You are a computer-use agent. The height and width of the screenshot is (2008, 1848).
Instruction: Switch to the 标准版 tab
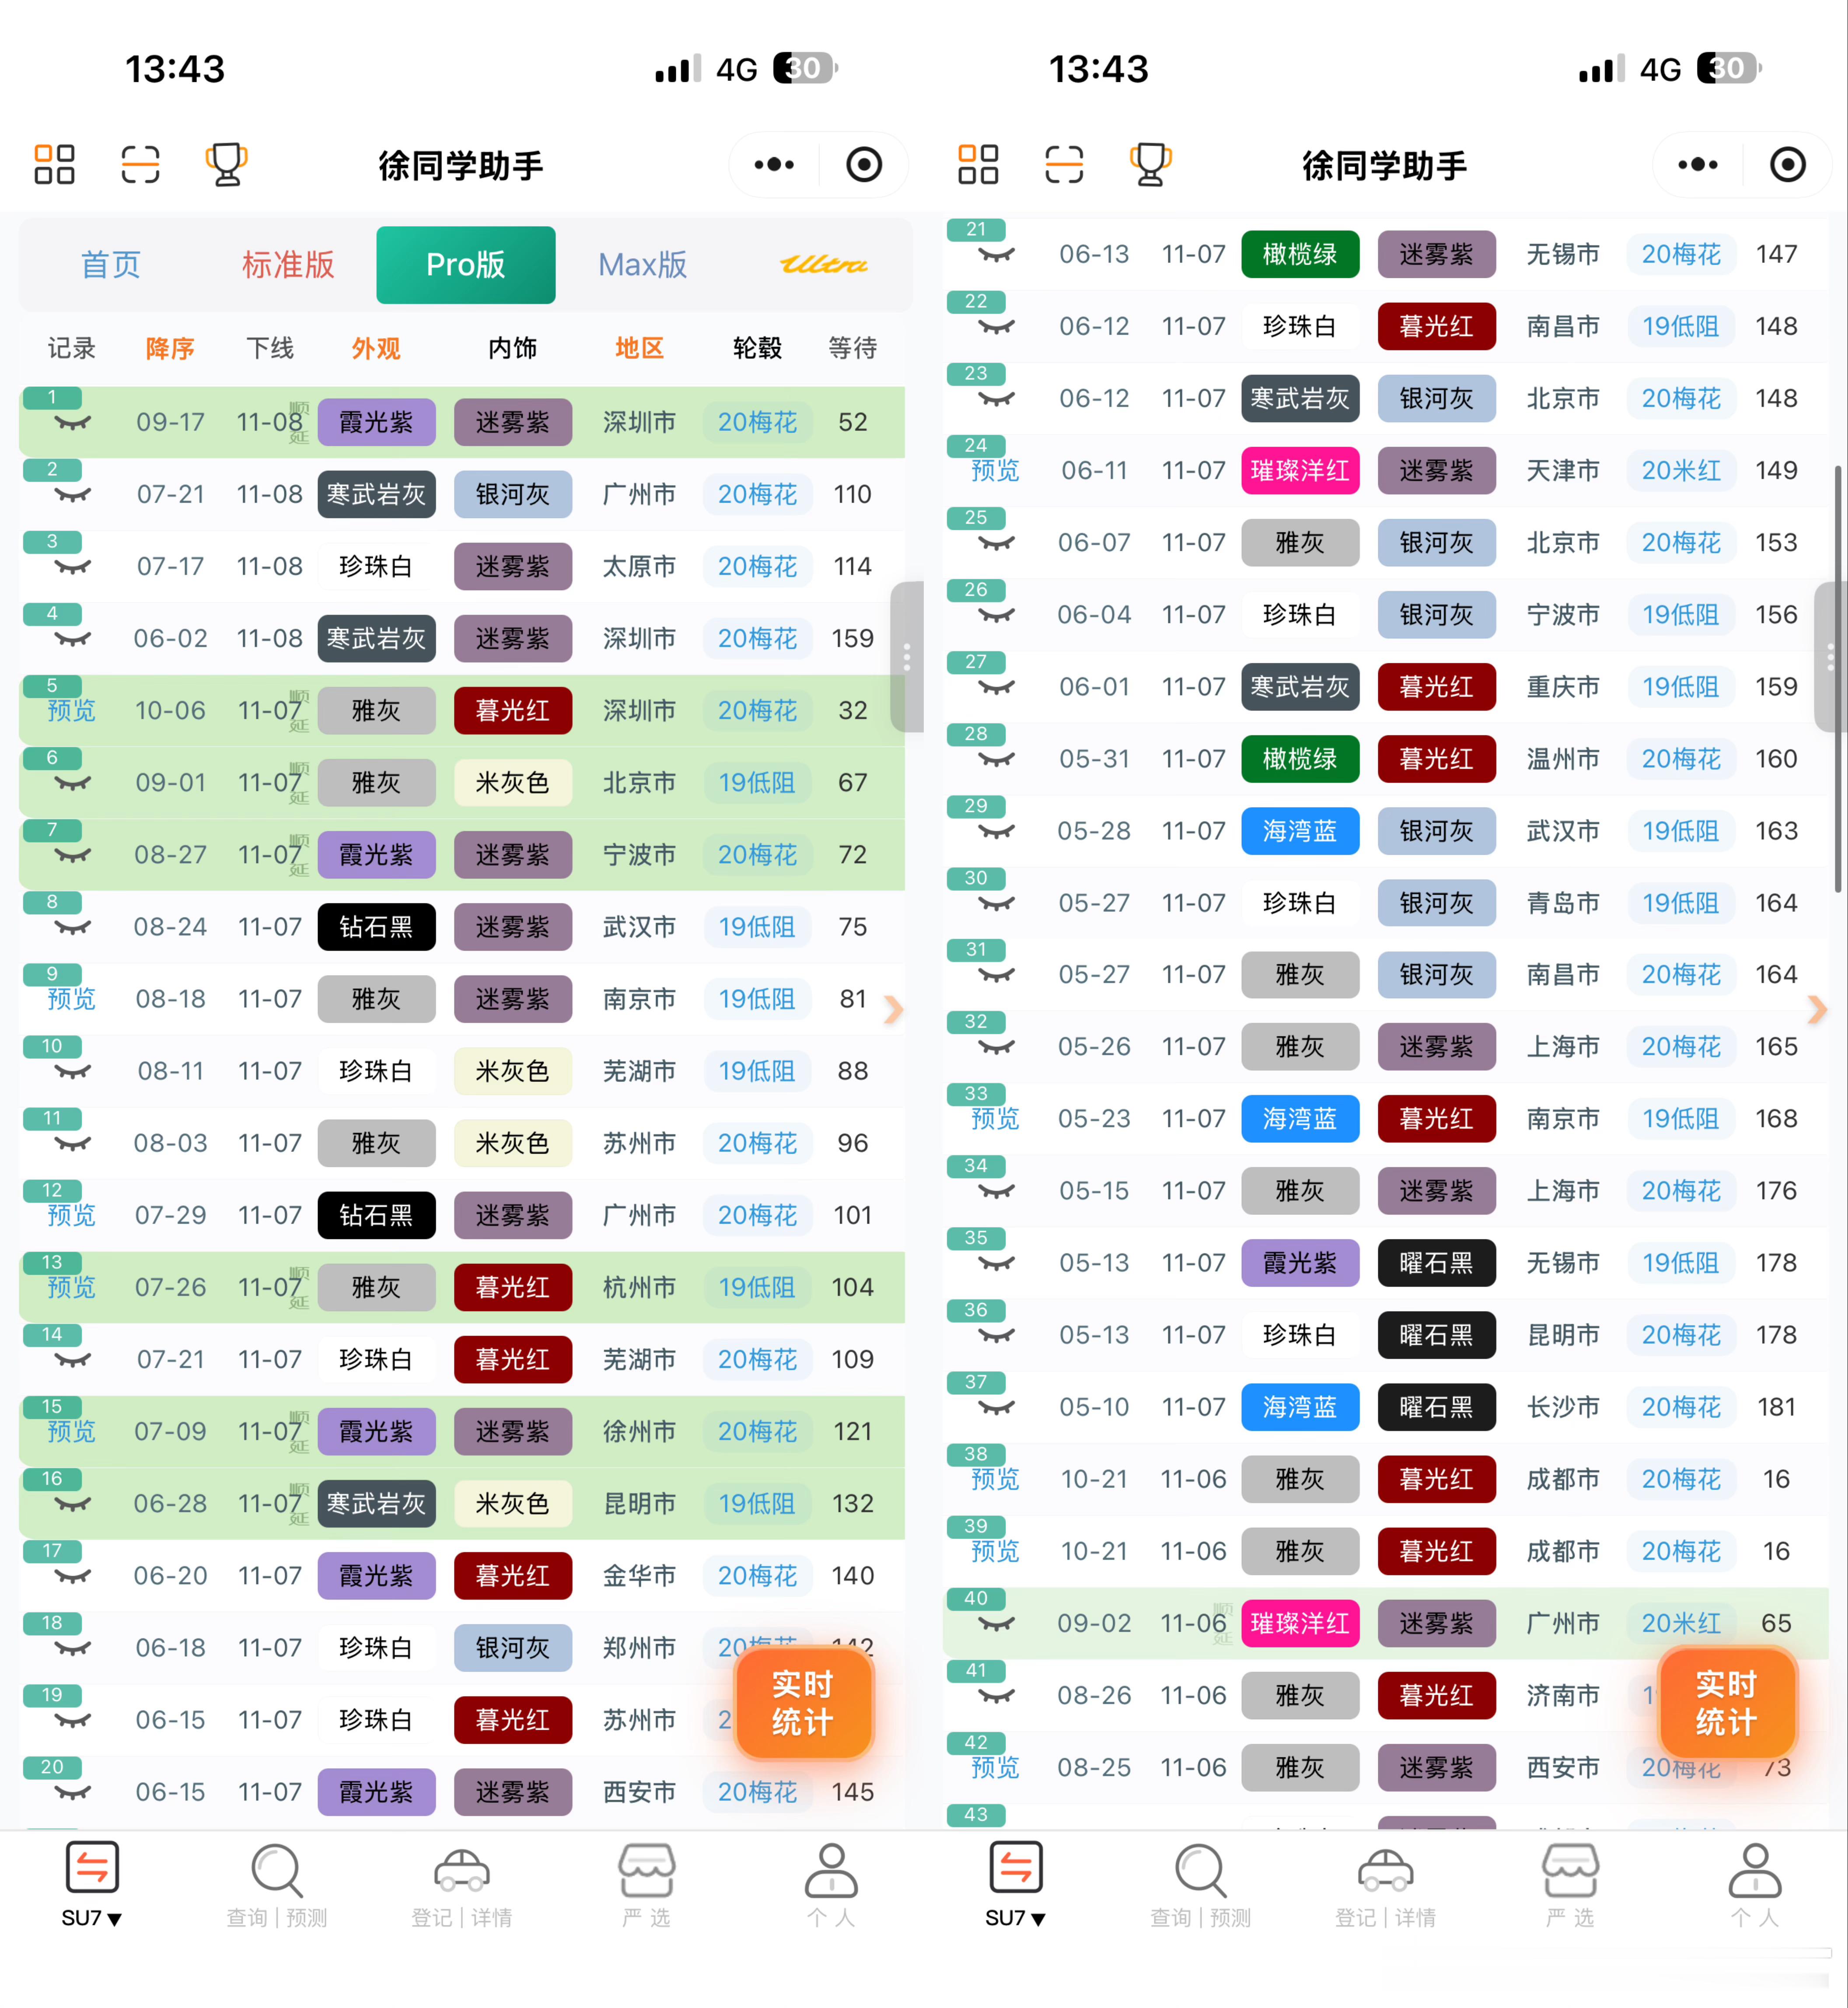pyautogui.click(x=288, y=265)
